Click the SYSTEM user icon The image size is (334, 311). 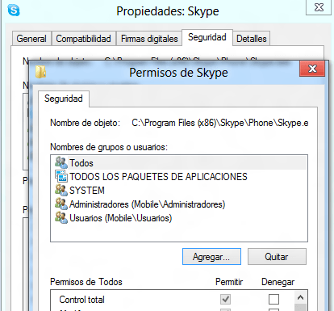[x=61, y=190]
